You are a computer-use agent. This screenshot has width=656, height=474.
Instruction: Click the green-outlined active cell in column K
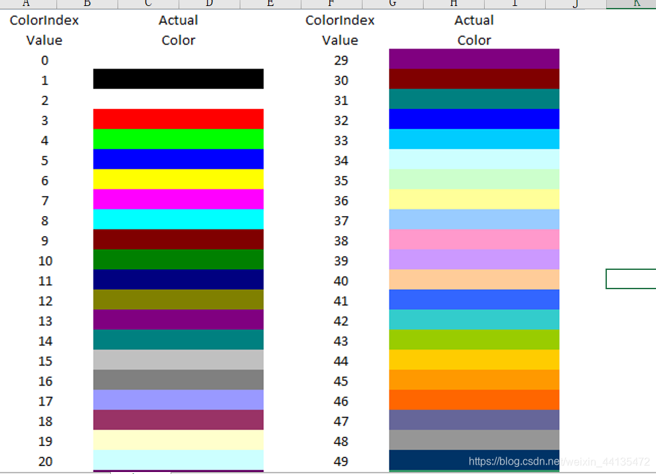(x=631, y=279)
